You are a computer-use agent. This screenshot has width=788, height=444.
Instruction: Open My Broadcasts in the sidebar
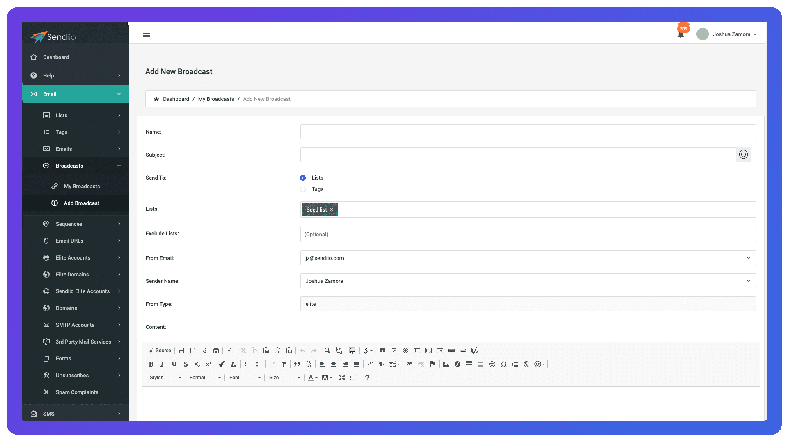point(82,186)
